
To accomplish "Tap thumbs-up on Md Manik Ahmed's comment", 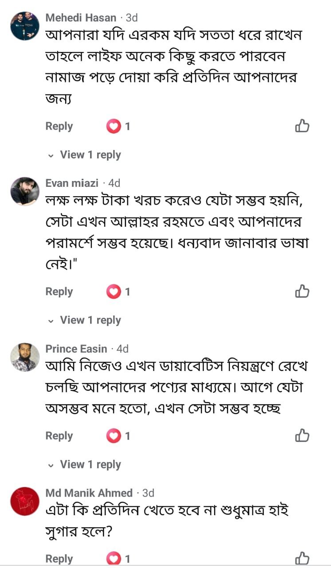I will point(302,558).
